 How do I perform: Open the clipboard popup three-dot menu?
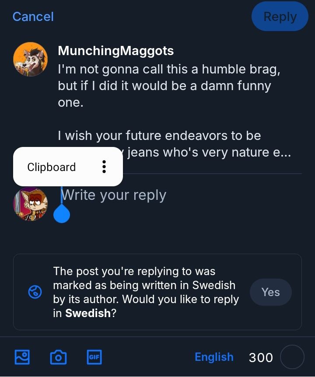coord(104,167)
